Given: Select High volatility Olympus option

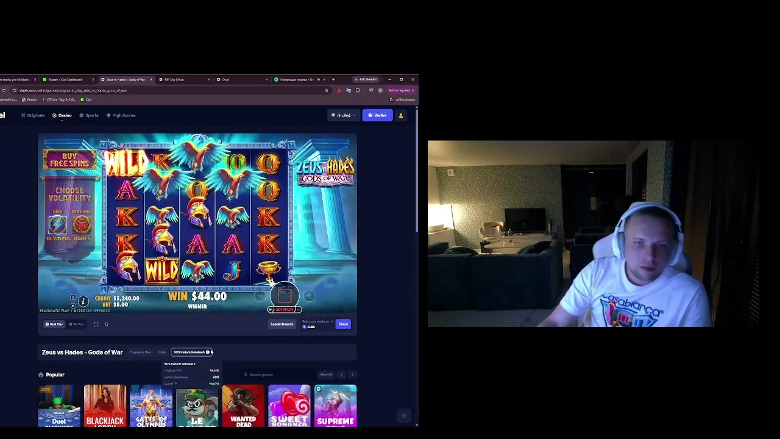Looking at the screenshot, I should click(x=58, y=227).
